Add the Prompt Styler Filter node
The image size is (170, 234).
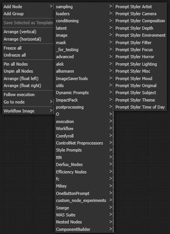coord(140,43)
